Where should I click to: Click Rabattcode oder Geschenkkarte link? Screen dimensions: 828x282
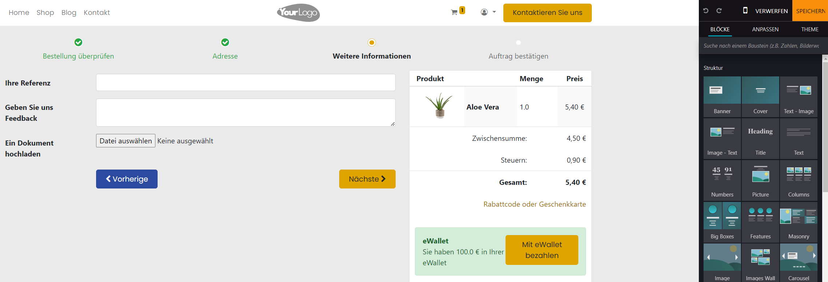[x=534, y=204]
